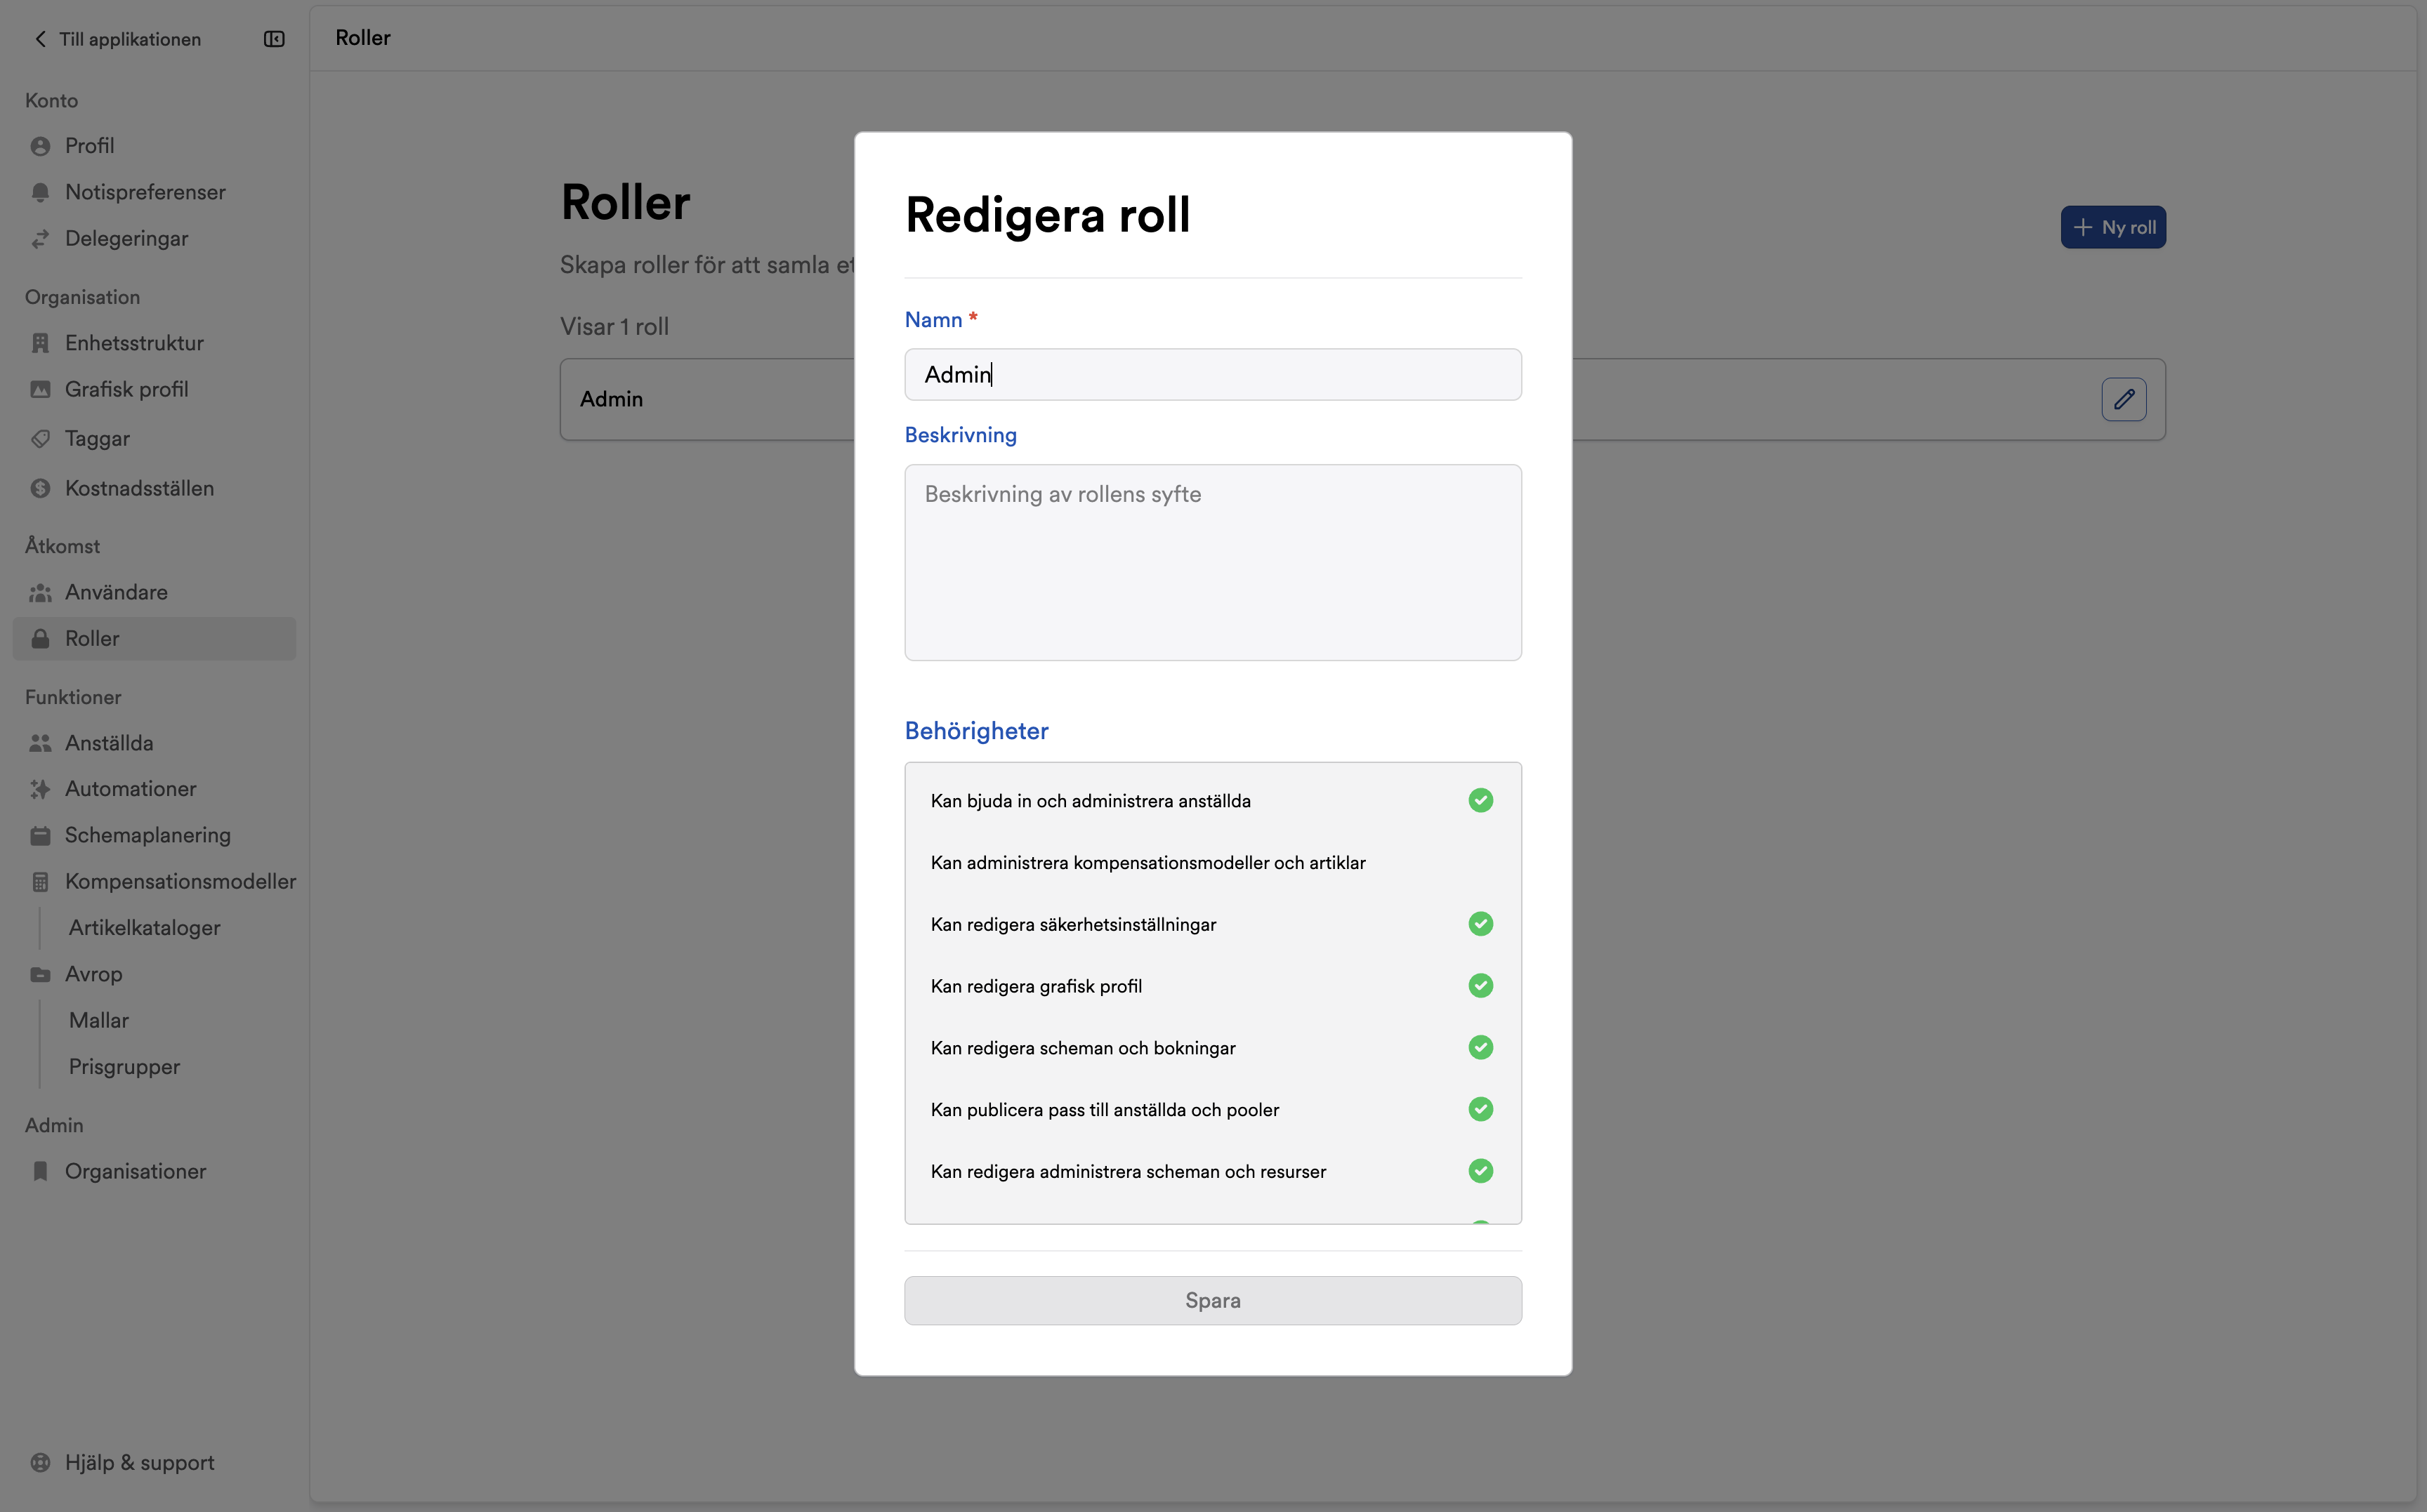Viewport: 2427px width, 1512px height.
Task: Click the Organisationer bookmark icon
Action: (x=40, y=1171)
